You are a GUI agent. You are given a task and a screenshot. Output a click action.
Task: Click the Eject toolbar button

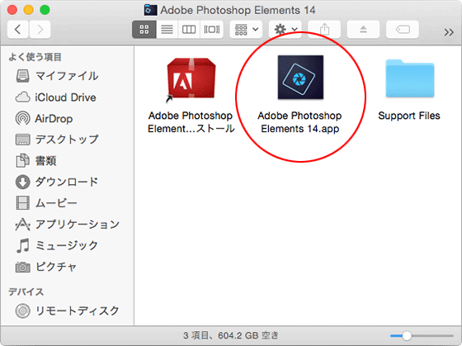[363, 30]
